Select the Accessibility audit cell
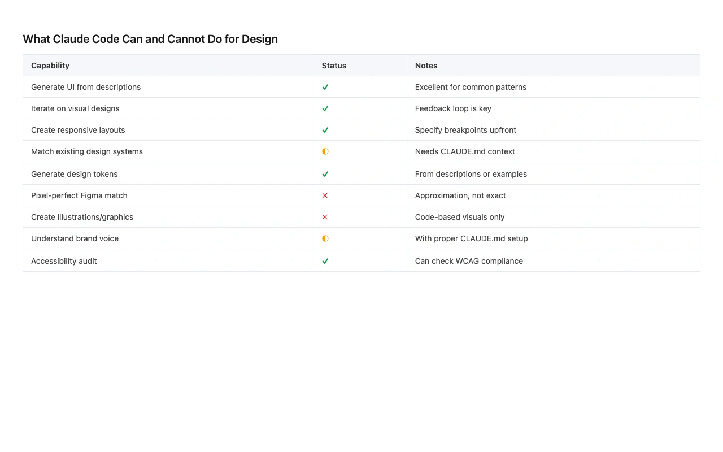 click(x=168, y=261)
